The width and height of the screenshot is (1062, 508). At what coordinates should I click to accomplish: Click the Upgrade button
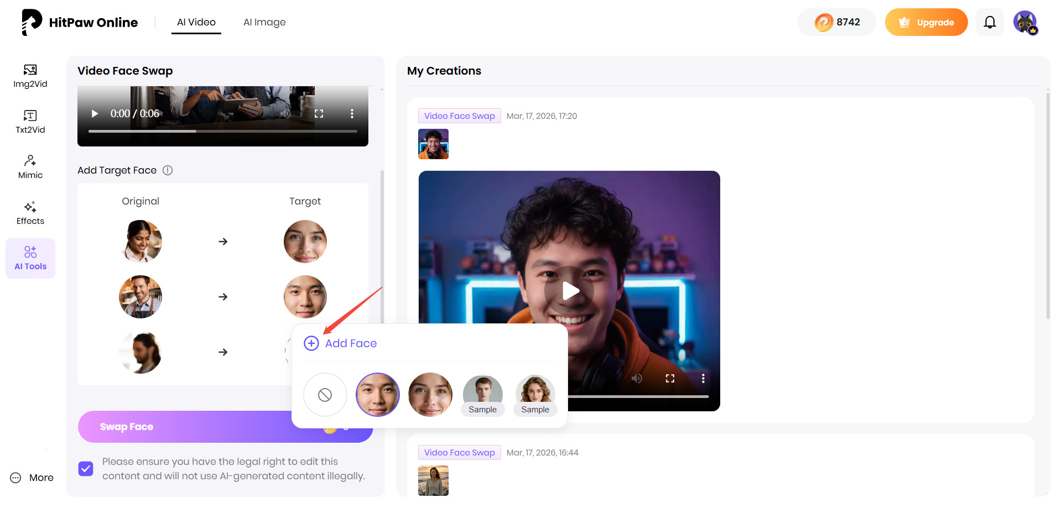tap(926, 22)
